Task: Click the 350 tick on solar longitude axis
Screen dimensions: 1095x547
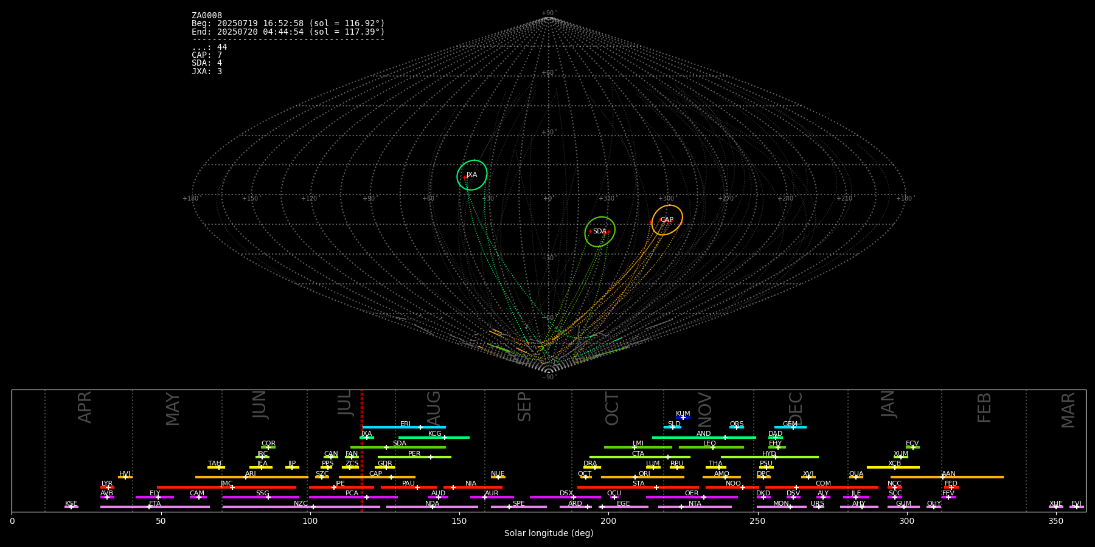Action: (x=1055, y=521)
